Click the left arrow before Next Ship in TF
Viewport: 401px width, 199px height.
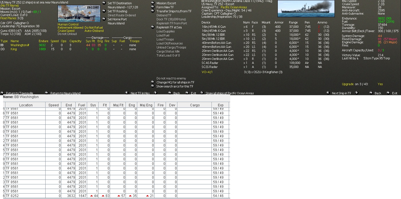[x=328, y=93]
